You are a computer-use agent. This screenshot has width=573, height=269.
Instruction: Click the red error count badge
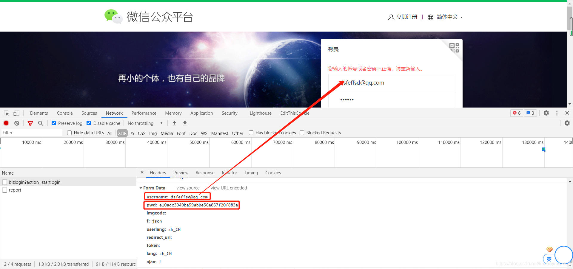(517, 113)
